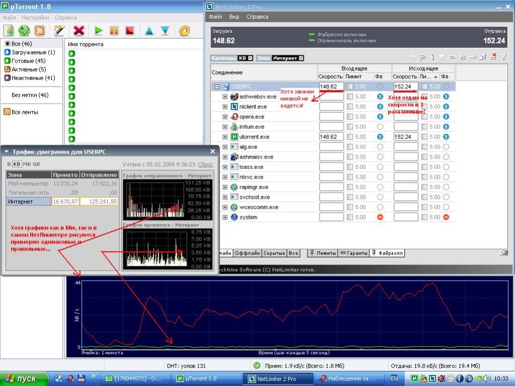Switch to the Лимиты tab
Screen dimensions: 515x386
(x=322, y=253)
